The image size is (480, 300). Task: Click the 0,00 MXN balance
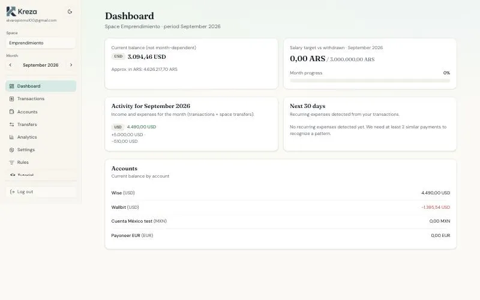[440, 221]
